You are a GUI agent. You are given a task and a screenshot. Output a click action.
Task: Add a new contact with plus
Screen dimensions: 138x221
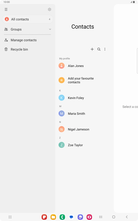click(x=92, y=49)
